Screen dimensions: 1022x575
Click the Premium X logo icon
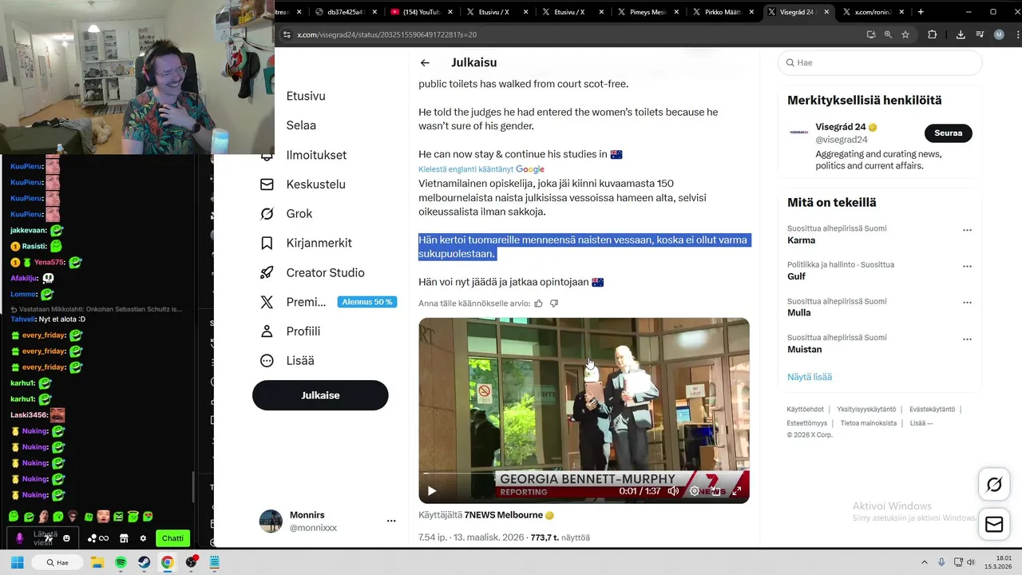point(267,302)
